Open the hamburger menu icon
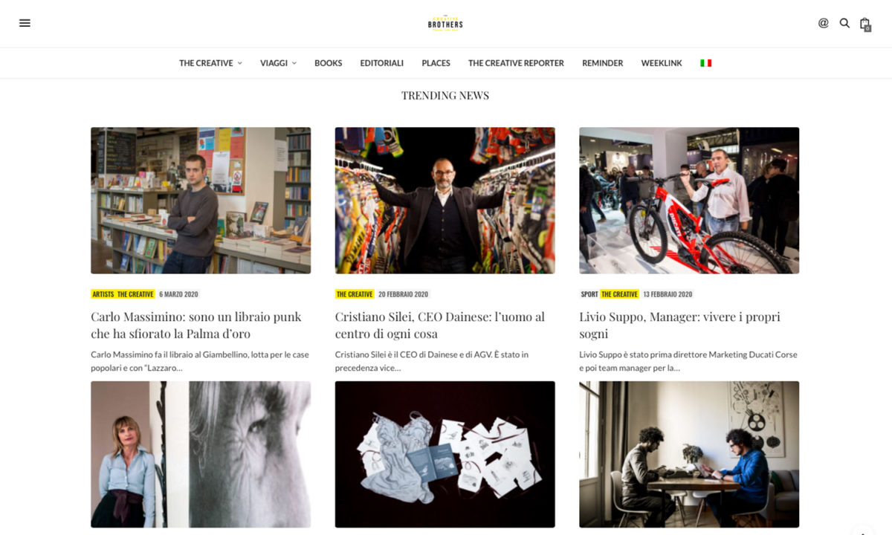This screenshot has height=535, width=892. click(x=25, y=23)
